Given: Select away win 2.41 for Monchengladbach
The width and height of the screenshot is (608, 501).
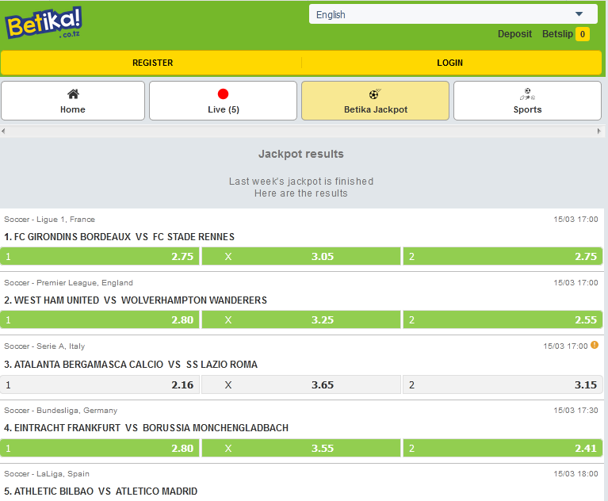Looking at the screenshot, I should pyautogui.click(x=503, y=448).
